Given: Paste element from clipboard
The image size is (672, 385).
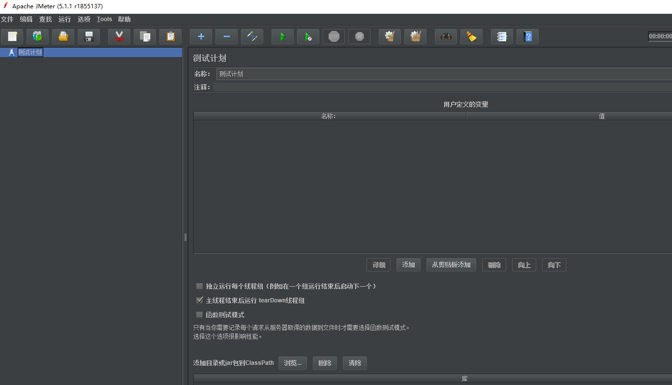Looking at the screenshot, I should [x=170, y=36].
